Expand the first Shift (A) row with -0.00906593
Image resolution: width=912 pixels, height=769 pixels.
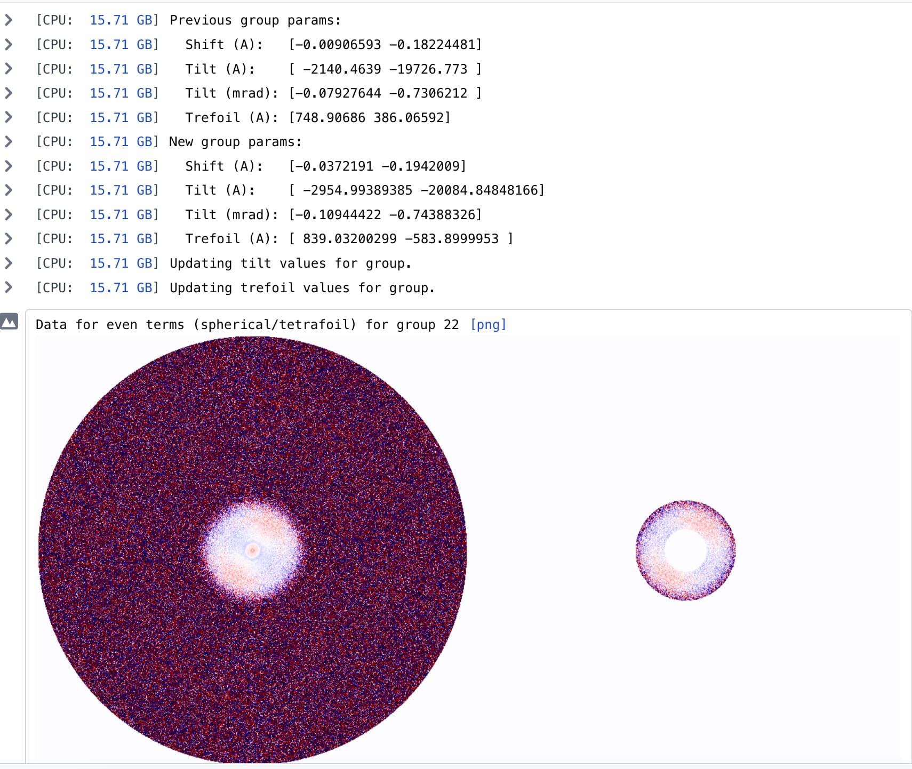[9, 44]
